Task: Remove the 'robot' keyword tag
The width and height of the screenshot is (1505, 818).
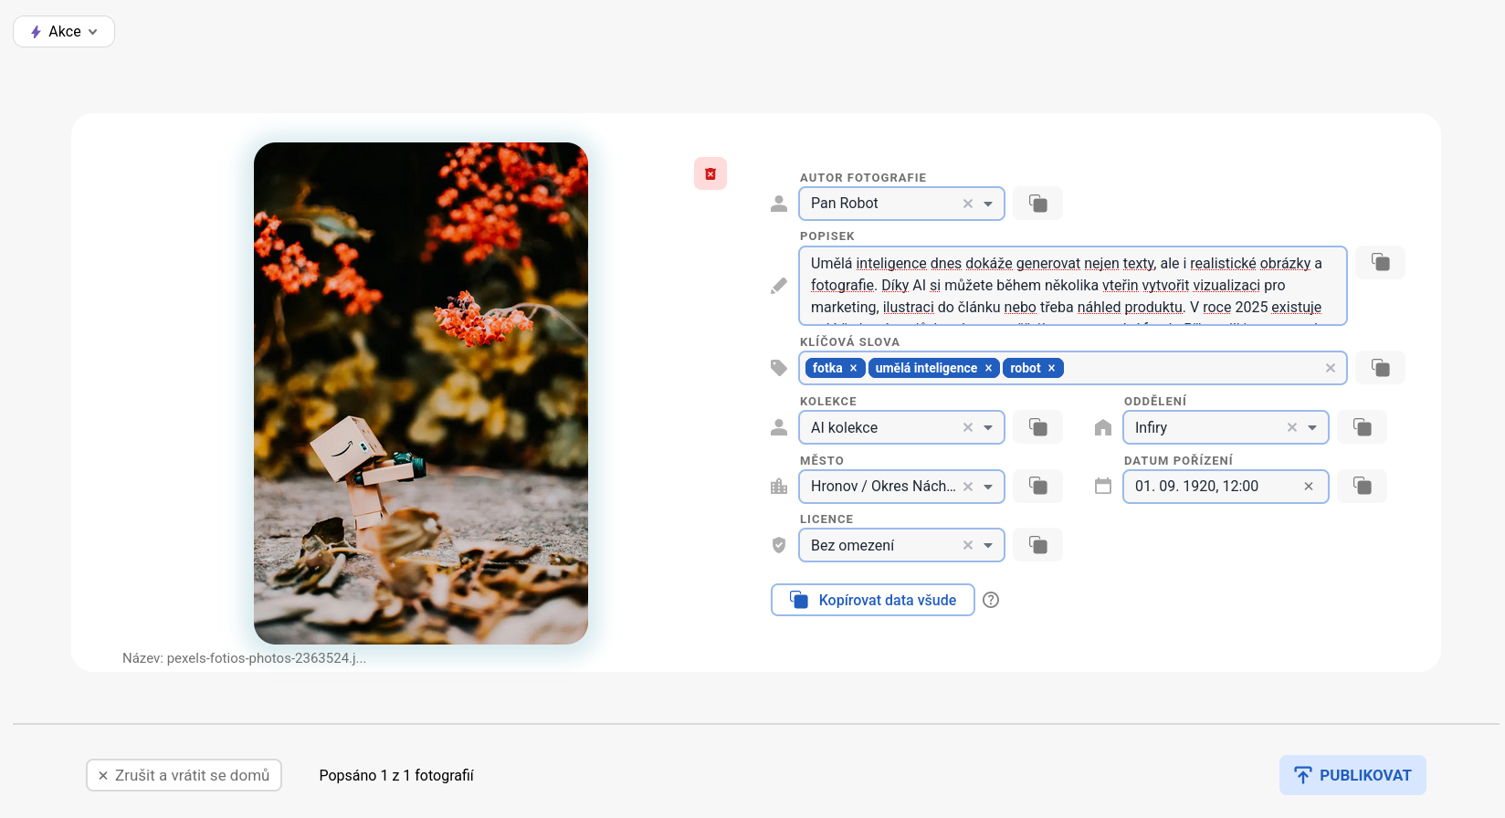Action: 1051,368
